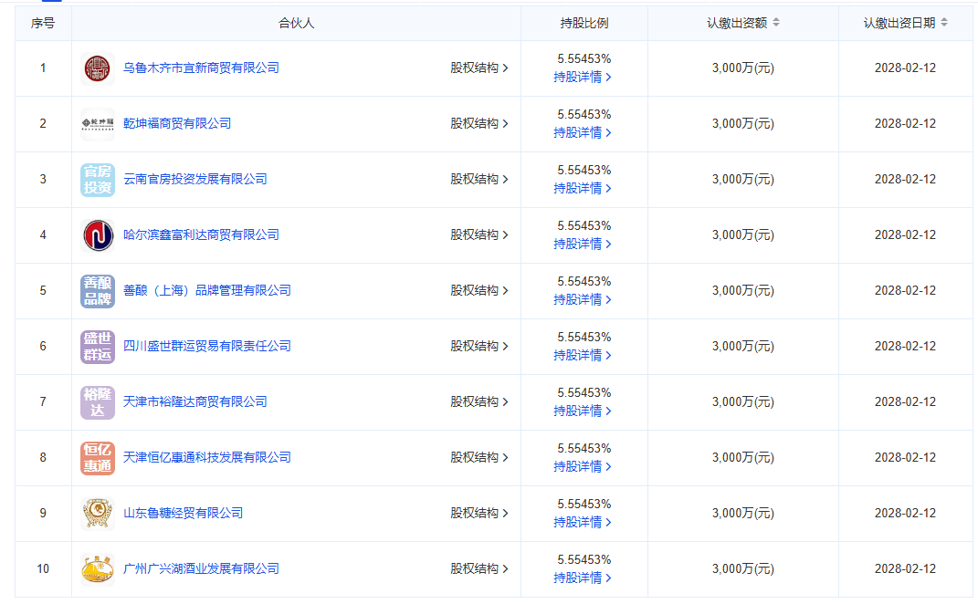Select 3,000万(元) amount in 四川盛世群运贸易有限责任公司 row
Image resolution: width=978 pixels, height=604 pixels.
pos(742,346)
